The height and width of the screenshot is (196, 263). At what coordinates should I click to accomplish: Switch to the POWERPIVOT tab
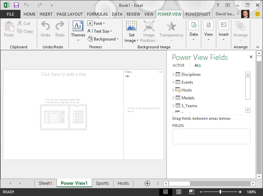pos(198,14)
